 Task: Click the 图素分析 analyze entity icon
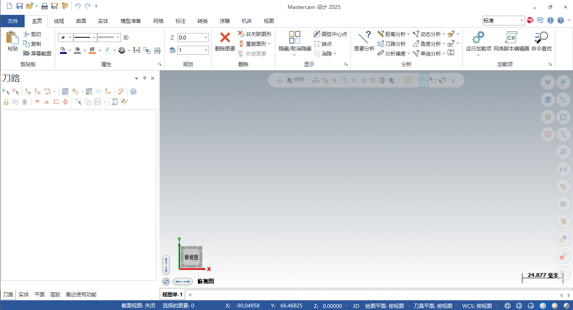pos(364,37)
